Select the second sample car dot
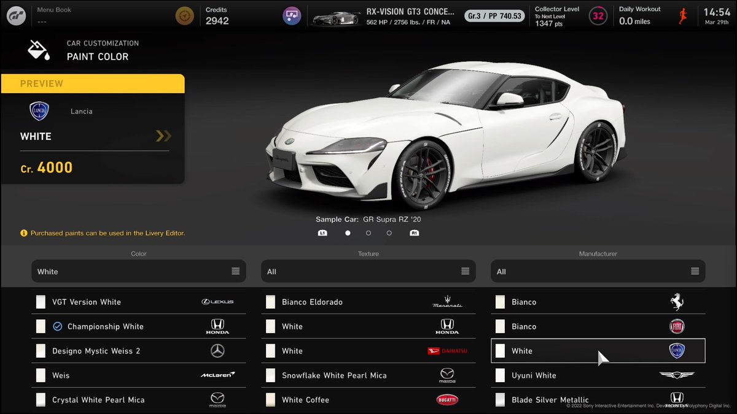Image resolution: width=737 pixels, height=414 pixels. tap(368, 233)
